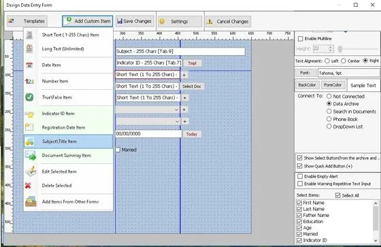Screen dimensions: 381x247
Task: Click the Save Changes floppy disk icon
Action: (x=120, y=21)
